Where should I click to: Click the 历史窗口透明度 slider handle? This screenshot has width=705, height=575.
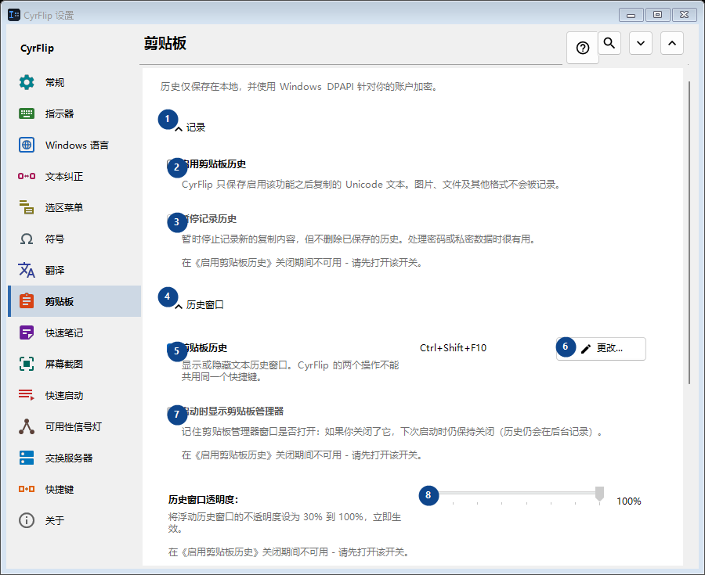pyautogui.click(x=599, y=494)
